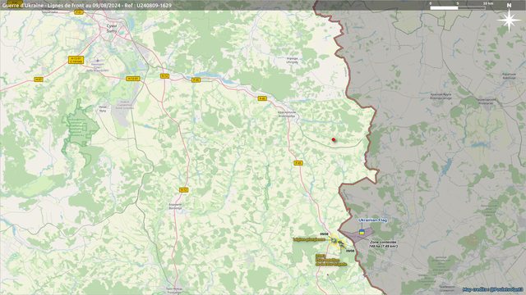Select the lower-right geolocation marker in yellow halo

pos(341,244)
